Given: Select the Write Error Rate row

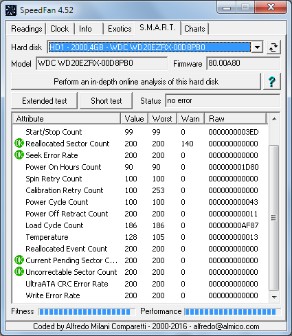Looking at the screenshot, I should (139, 295).
